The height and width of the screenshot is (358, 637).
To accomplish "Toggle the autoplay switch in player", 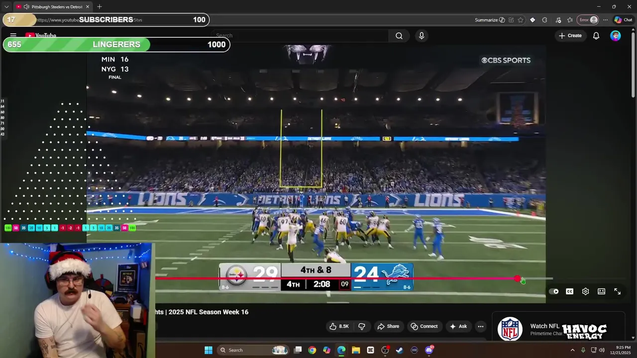I will click(x=553, y=291).
